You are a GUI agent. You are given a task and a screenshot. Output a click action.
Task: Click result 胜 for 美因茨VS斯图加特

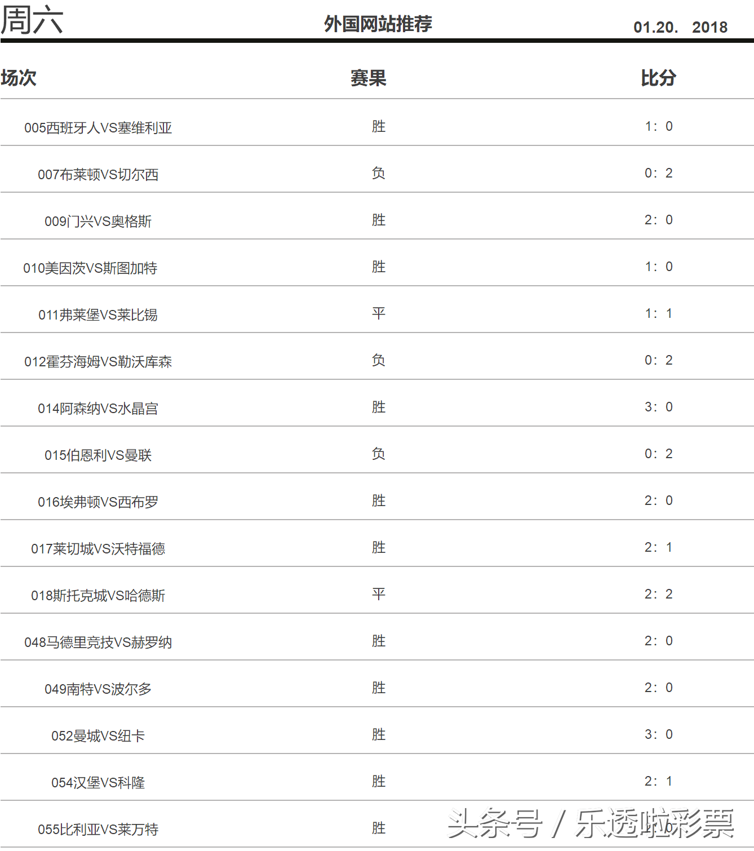click(x=379, y=267)
